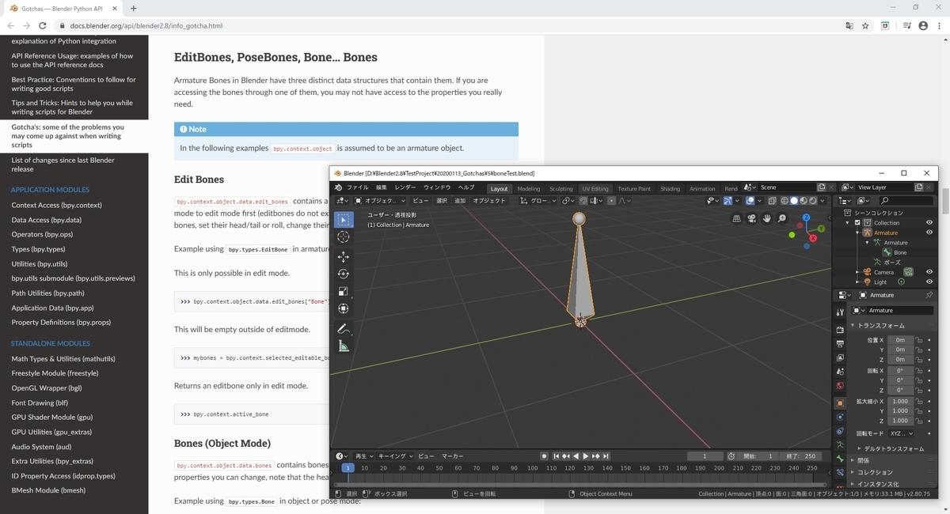
Task: Toggle visibility eye of Collection in outliner
Action: [929, 223]
